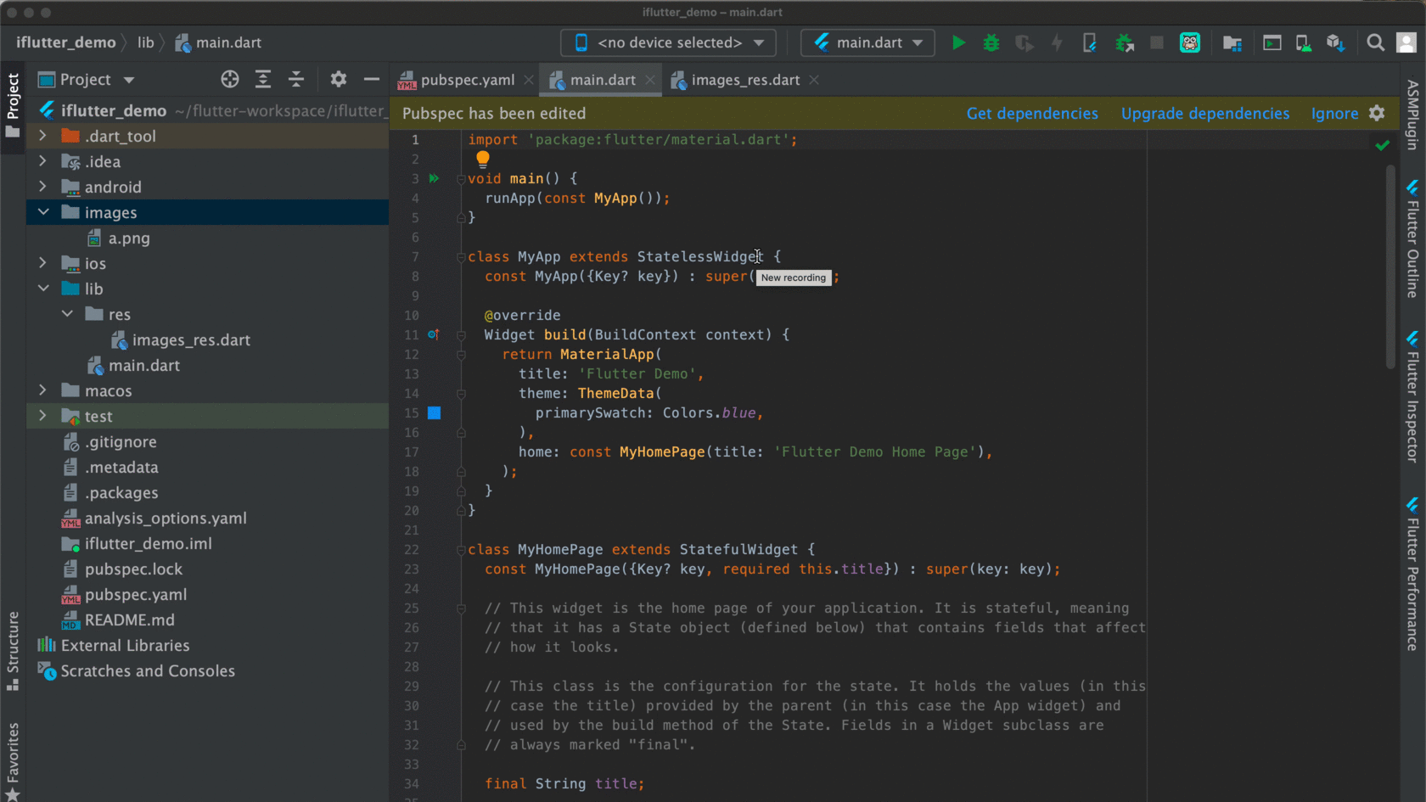The height and width of the screenshot is (802, 1426).
Task: Open Pubspec notification settings gear
Action: pyautogui.click(x=1377, y=113)
